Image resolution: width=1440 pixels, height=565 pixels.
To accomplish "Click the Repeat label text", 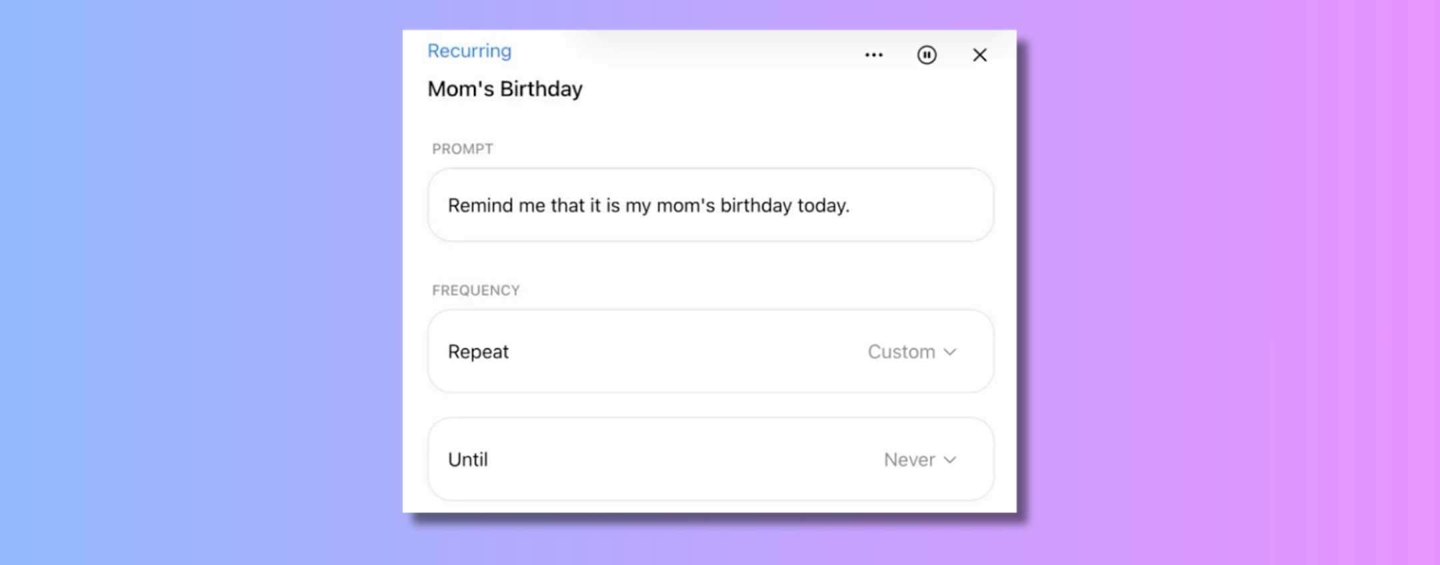I will coord(478,352).
